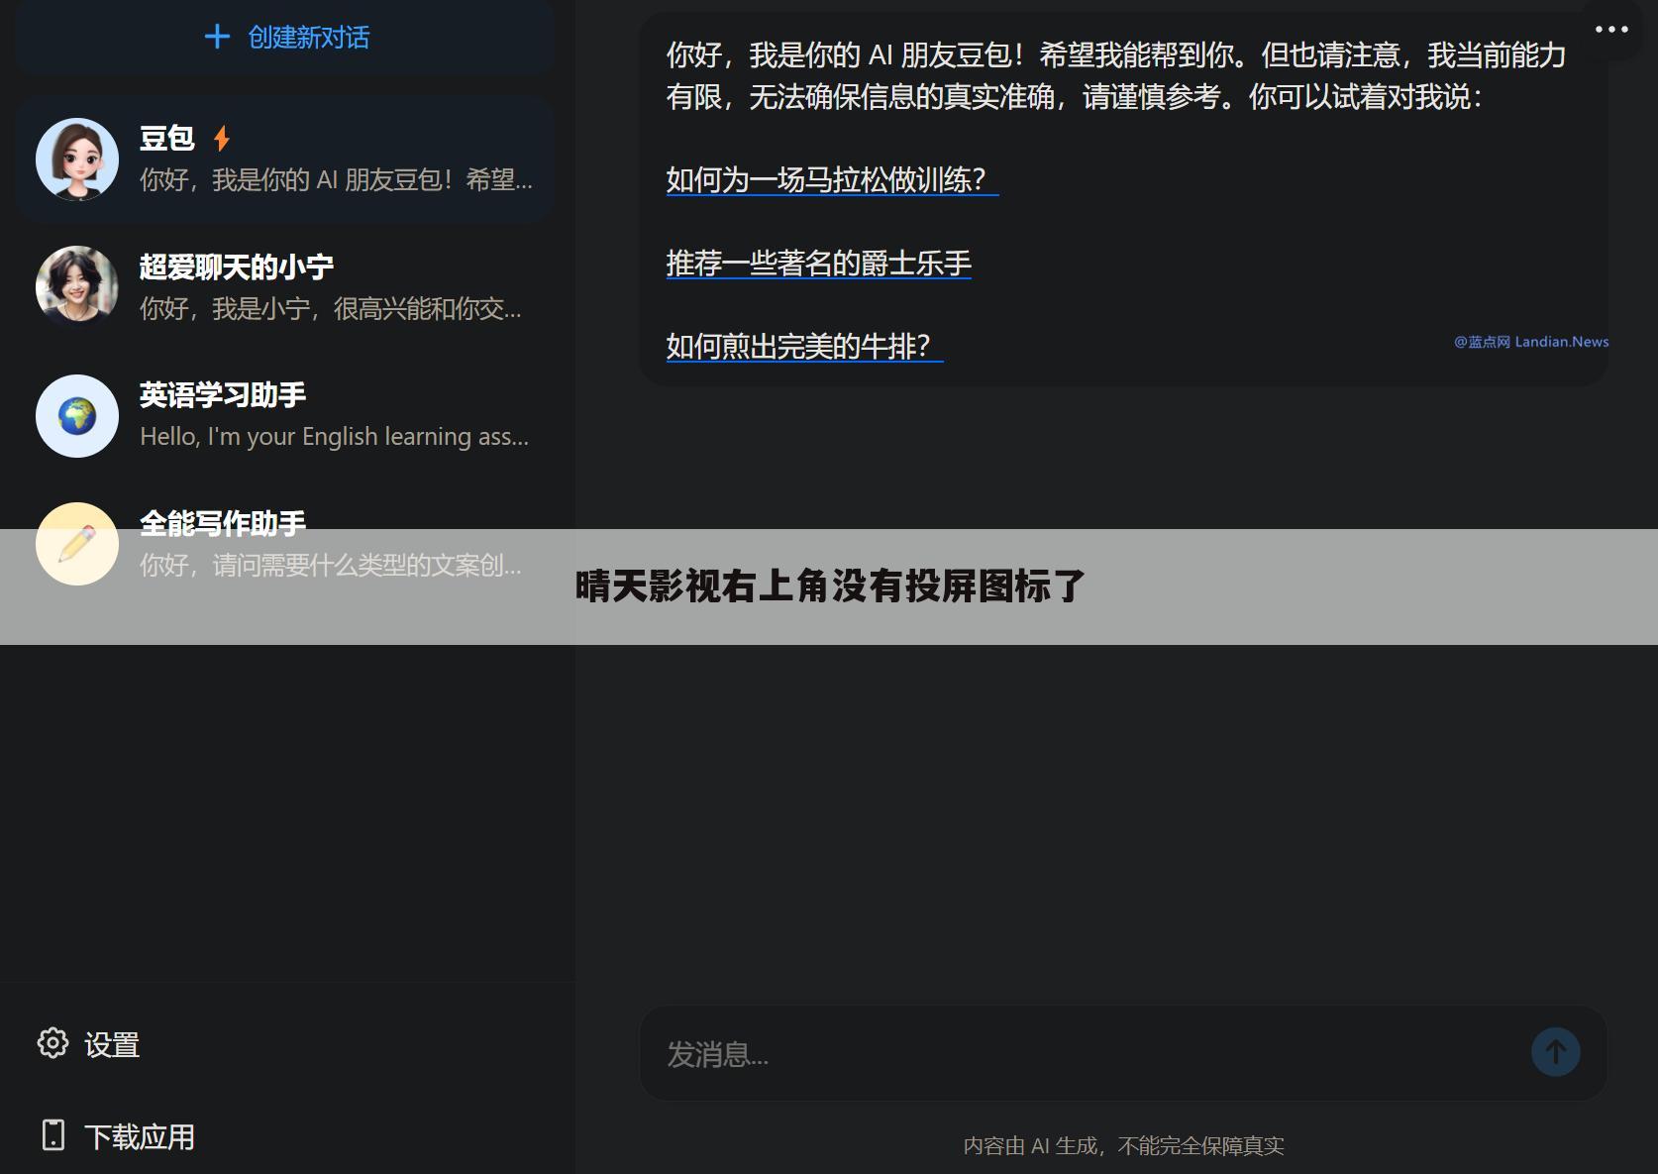
Task: Click the disclaimer 内容由 AI 生成，不能完全保障真实
Action: [1123, 1146]
